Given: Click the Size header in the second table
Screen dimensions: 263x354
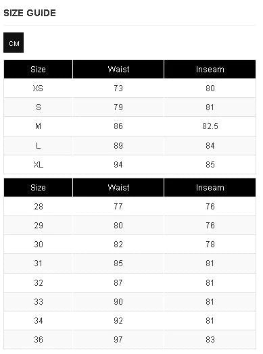Looking at the screenshot, I should click(38, 188).
